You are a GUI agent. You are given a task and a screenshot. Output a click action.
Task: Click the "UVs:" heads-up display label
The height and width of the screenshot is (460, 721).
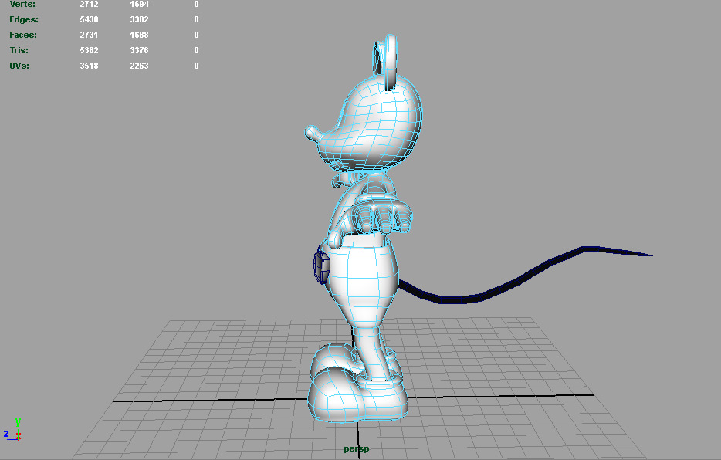pyautogui.click(x=19, y=66)
